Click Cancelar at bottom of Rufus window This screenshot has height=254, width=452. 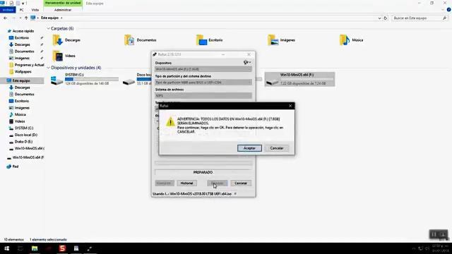pos(241,183)
